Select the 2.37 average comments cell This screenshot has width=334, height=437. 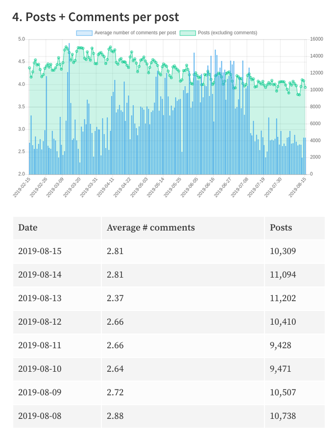[x=115, y=298]
